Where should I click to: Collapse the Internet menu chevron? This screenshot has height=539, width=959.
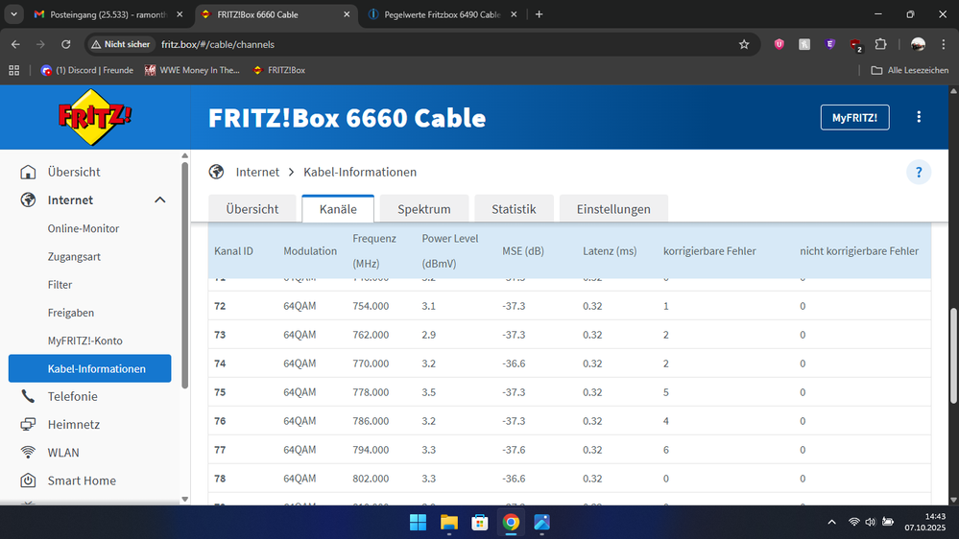pos(160,199)
